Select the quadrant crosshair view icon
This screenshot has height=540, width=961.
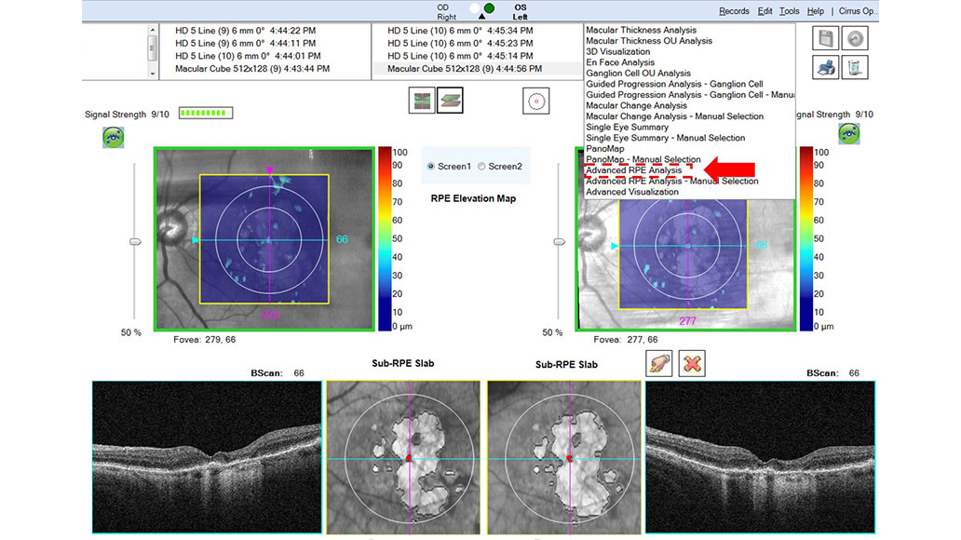click(422, 100)
